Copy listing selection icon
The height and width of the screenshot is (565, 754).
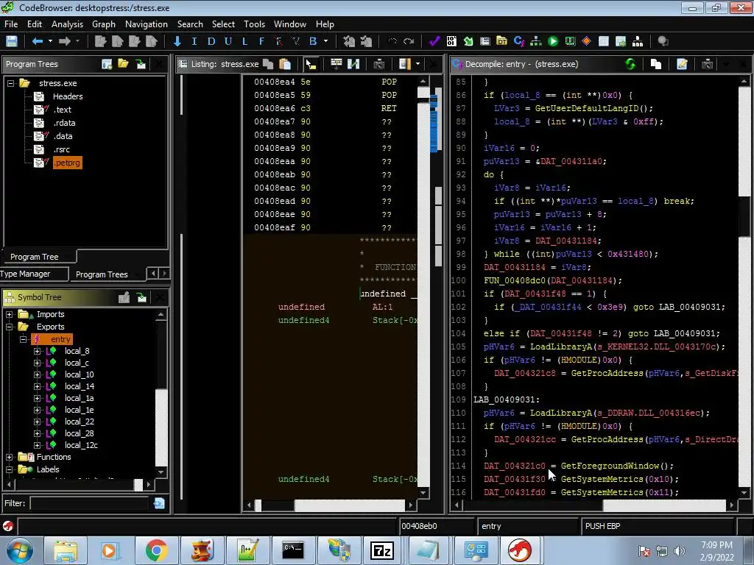point(268,64)
